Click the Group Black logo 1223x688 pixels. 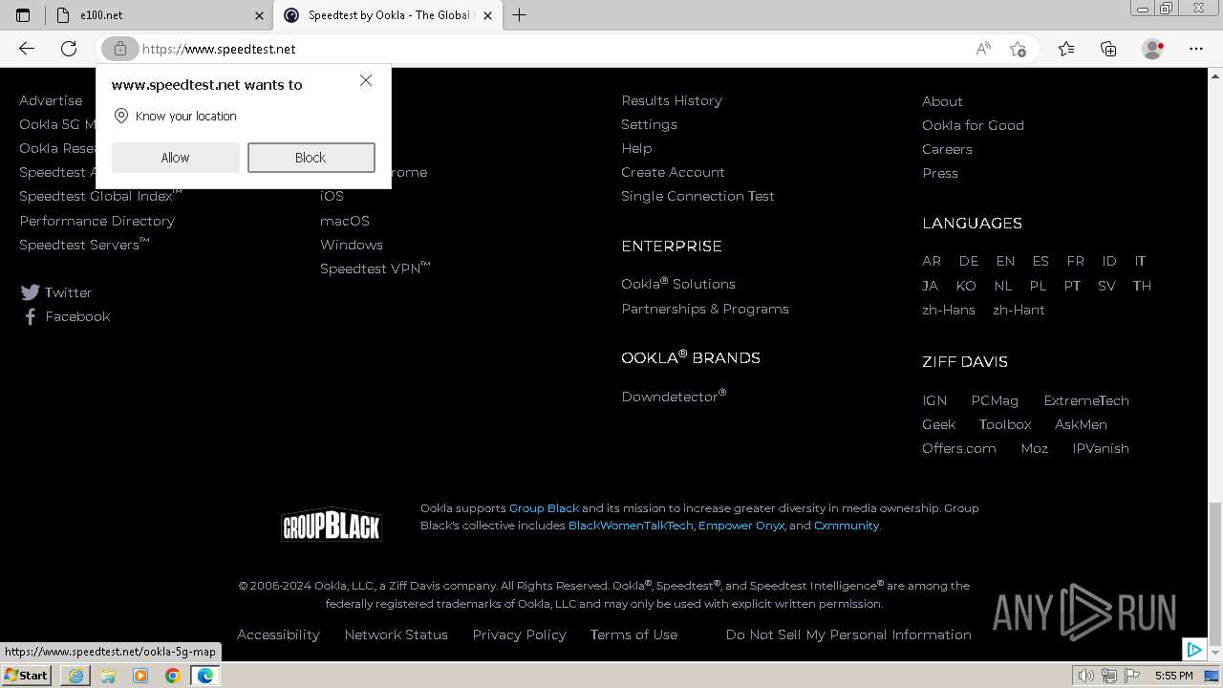coord(332,525)
